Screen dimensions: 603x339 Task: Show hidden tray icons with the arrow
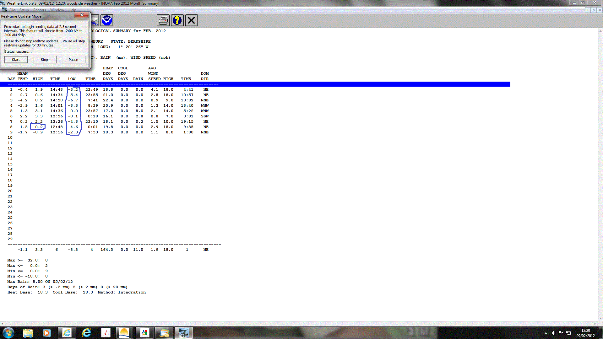[x=546, y=333]
